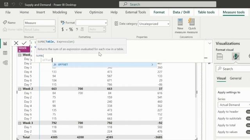250x140 pixels.
Task: Open Report view in left sidebar
Action: (5, 43)
